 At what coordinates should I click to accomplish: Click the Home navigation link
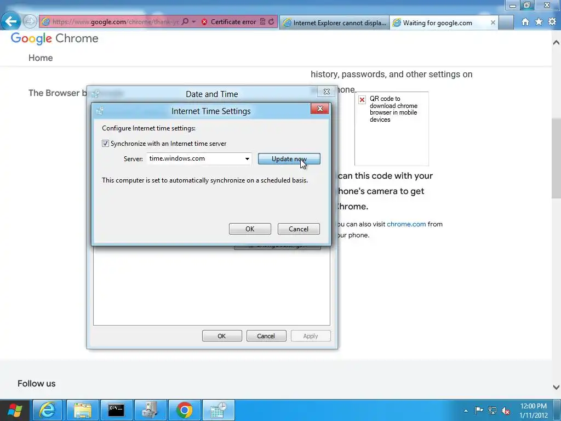[41, 58]
